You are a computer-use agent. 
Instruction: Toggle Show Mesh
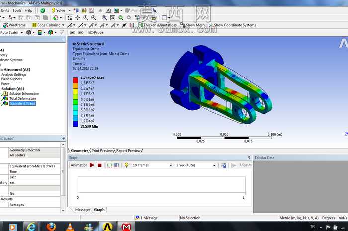[x=192, y=25]
